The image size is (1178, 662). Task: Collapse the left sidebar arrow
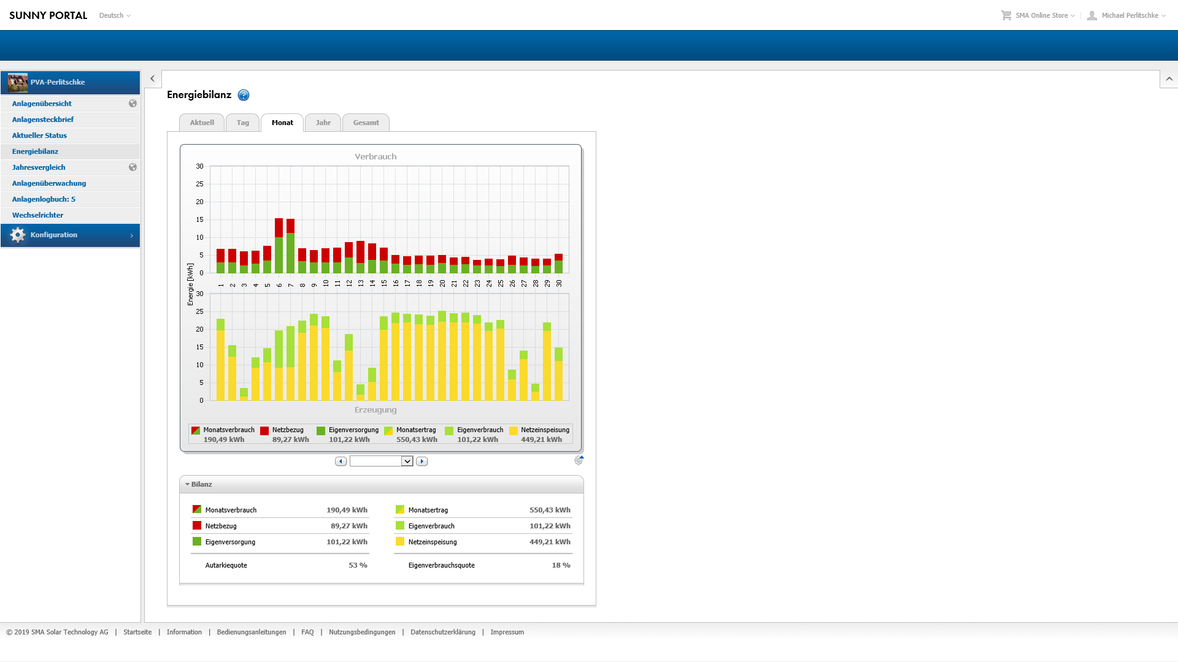tap(153, 79)
